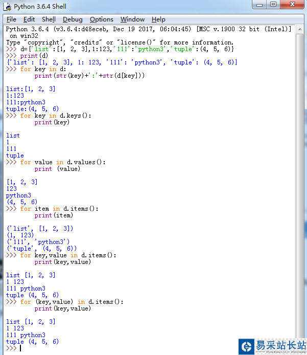Click the output line 'list:[1, 2, 3]'
The image size is (307, 355).
point(31,89)
